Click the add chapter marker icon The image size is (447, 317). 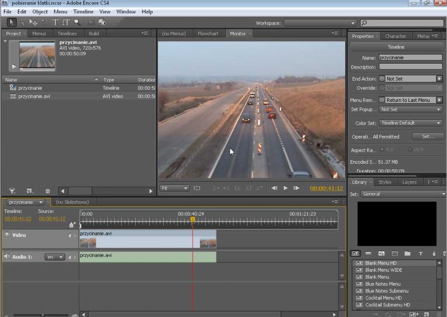(72, 225)
